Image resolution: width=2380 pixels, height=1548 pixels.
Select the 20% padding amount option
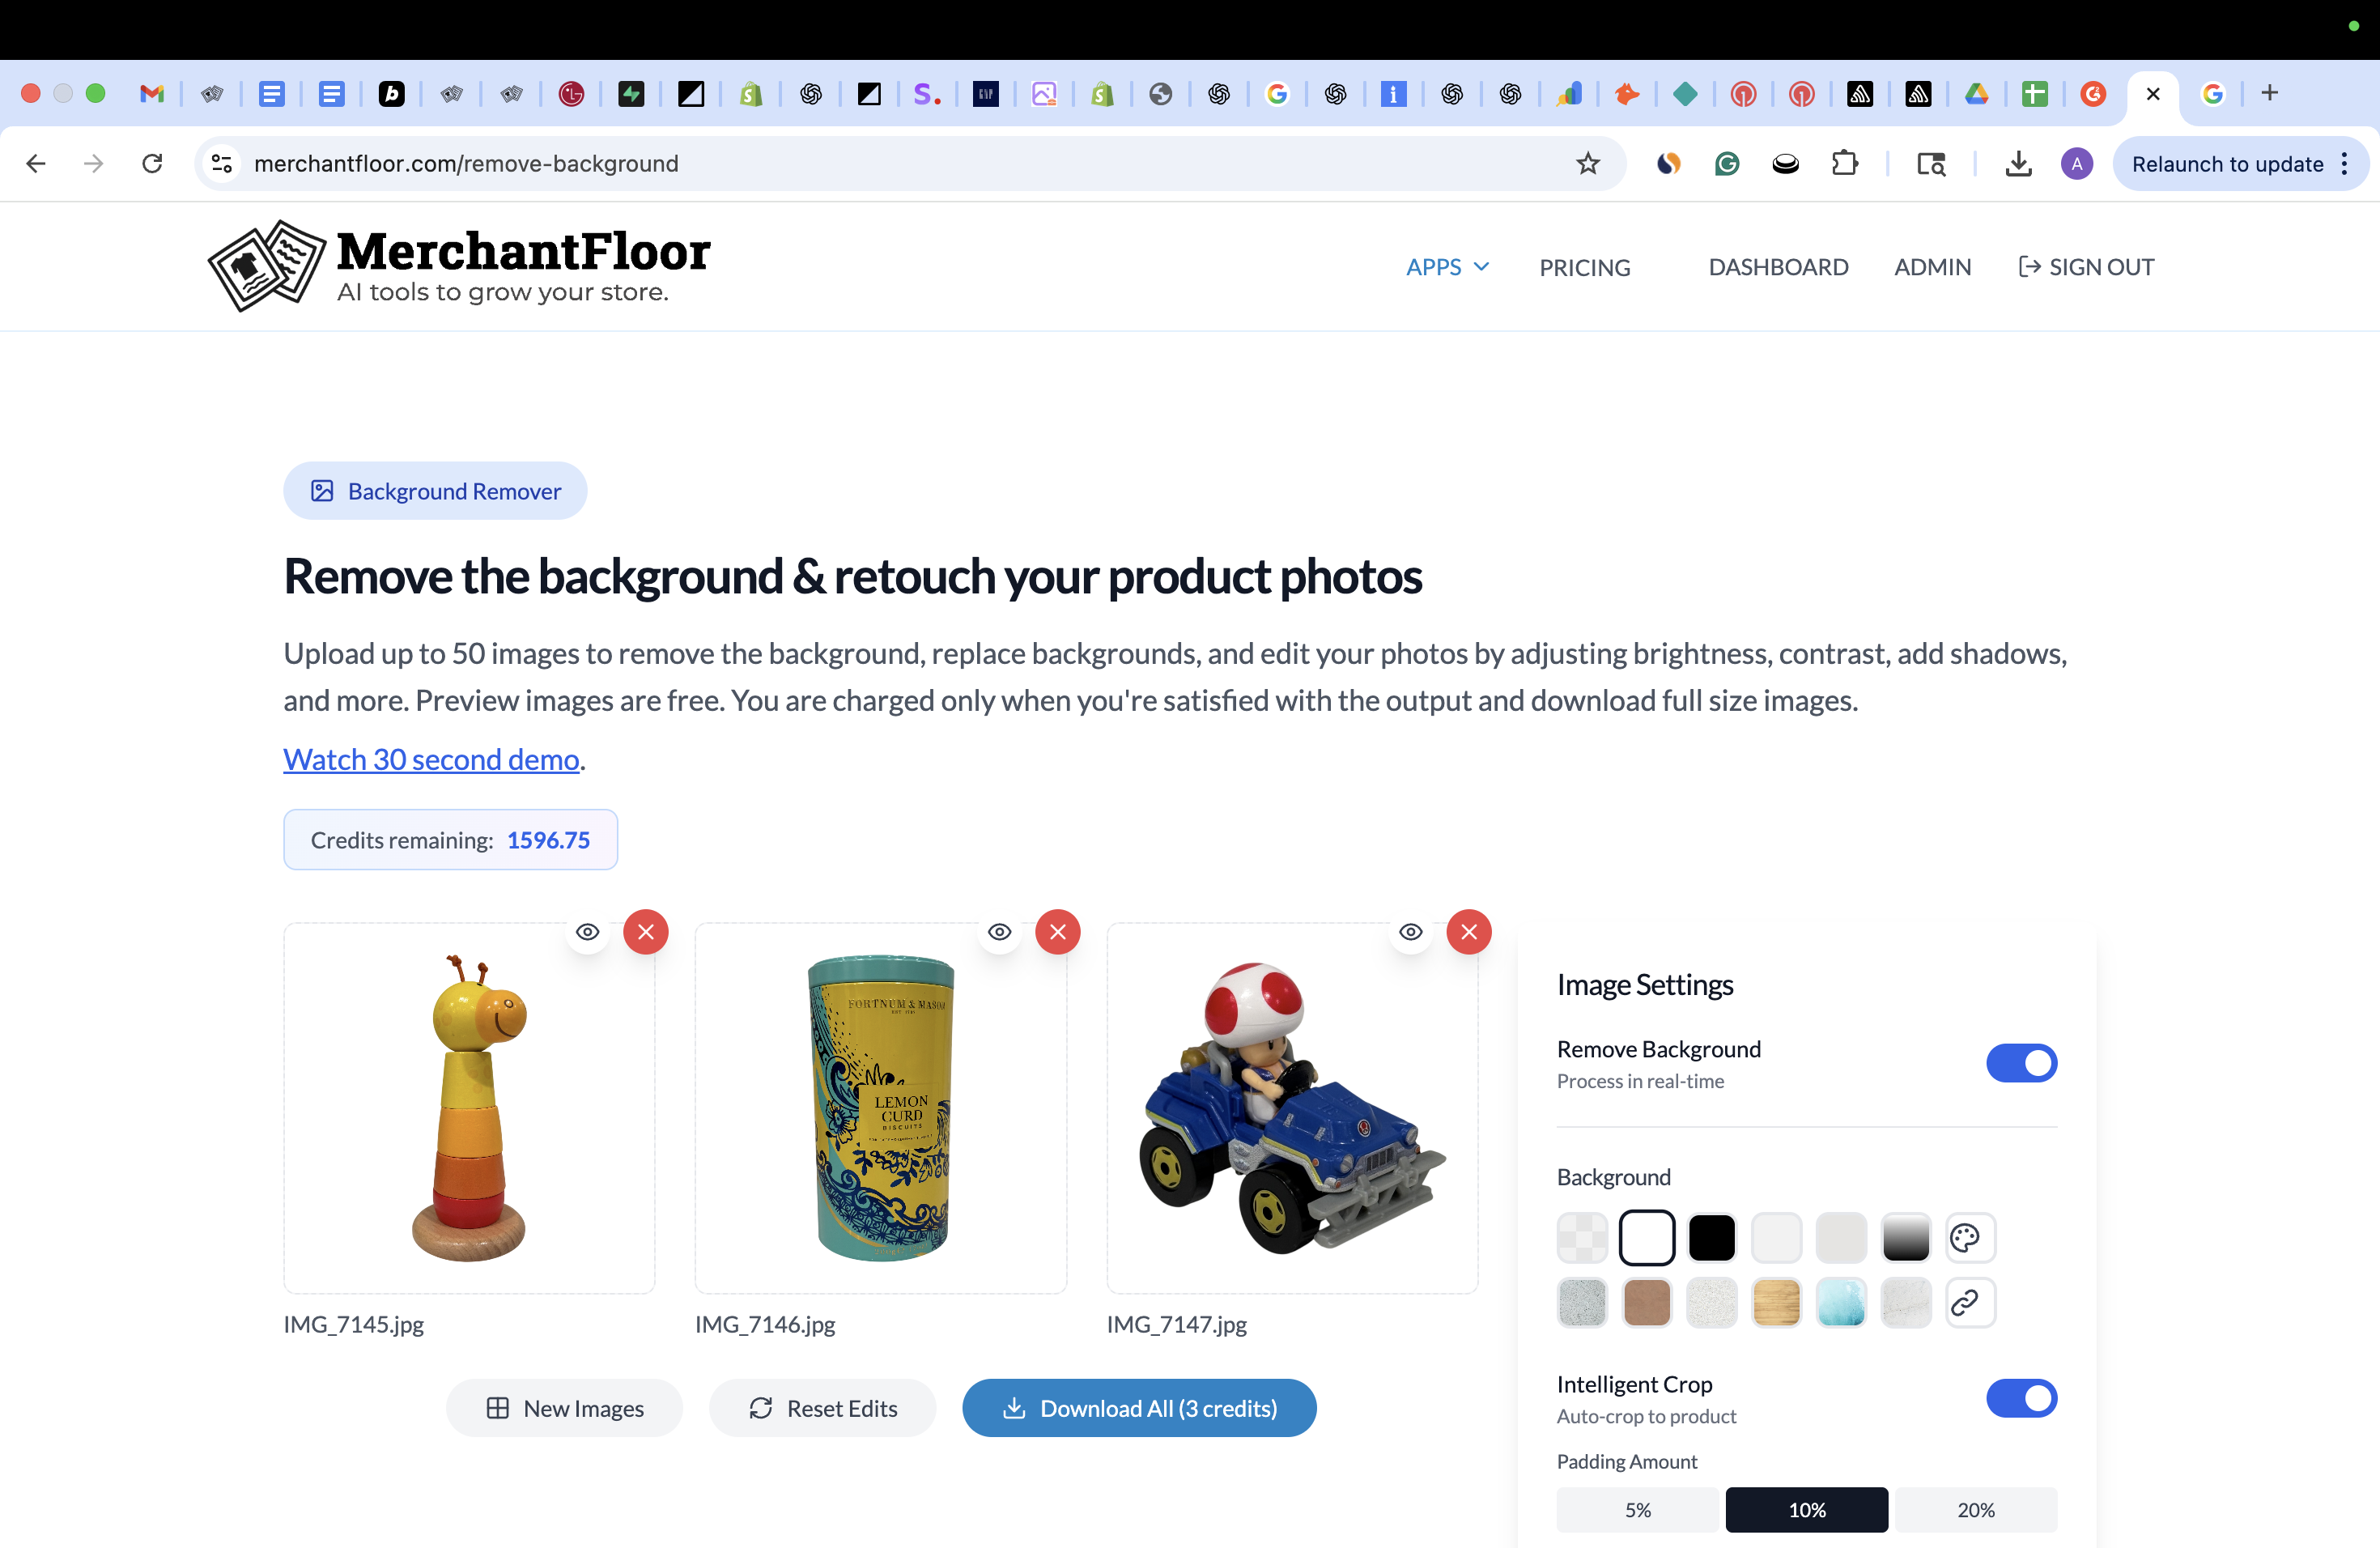point(1975,1509)
